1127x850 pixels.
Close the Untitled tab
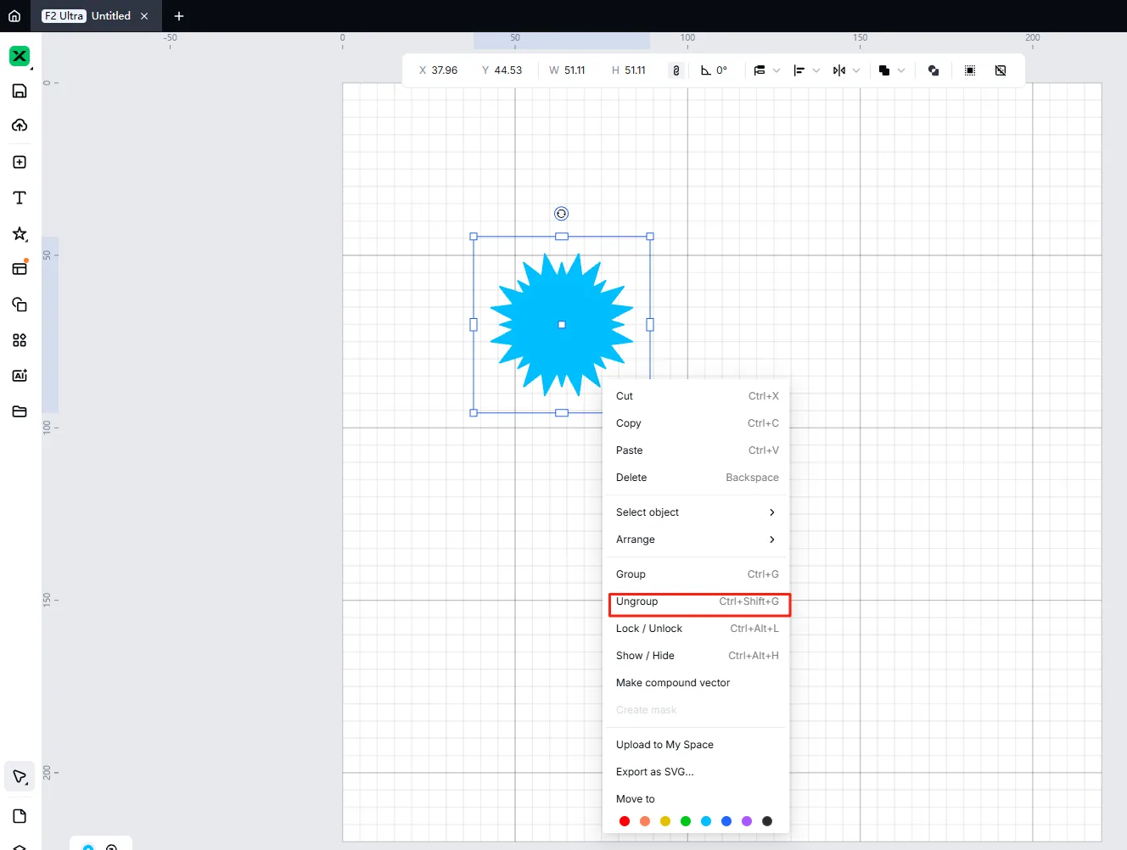point(144,16)
